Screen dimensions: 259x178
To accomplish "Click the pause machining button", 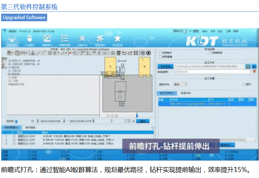I will click(x=143, y=53).
